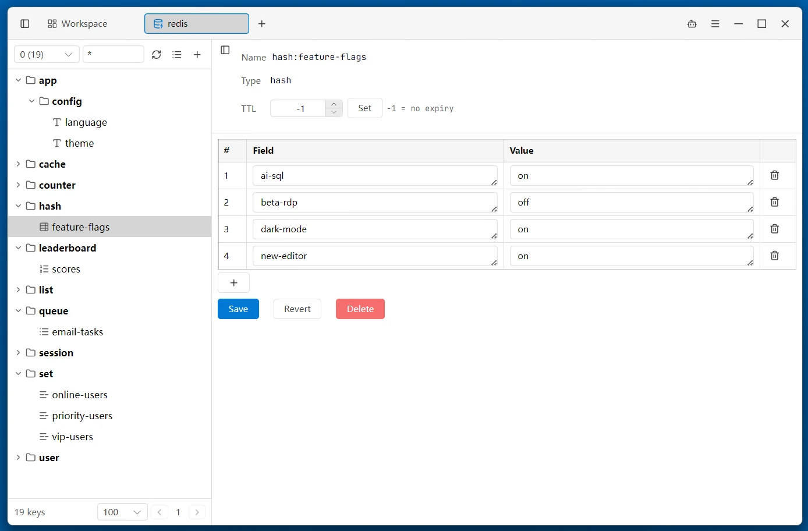Image resolution: width=808 pixels, height=531 pixels.
Task: Decrease the TTL value
Action: (x=334, y=112)
